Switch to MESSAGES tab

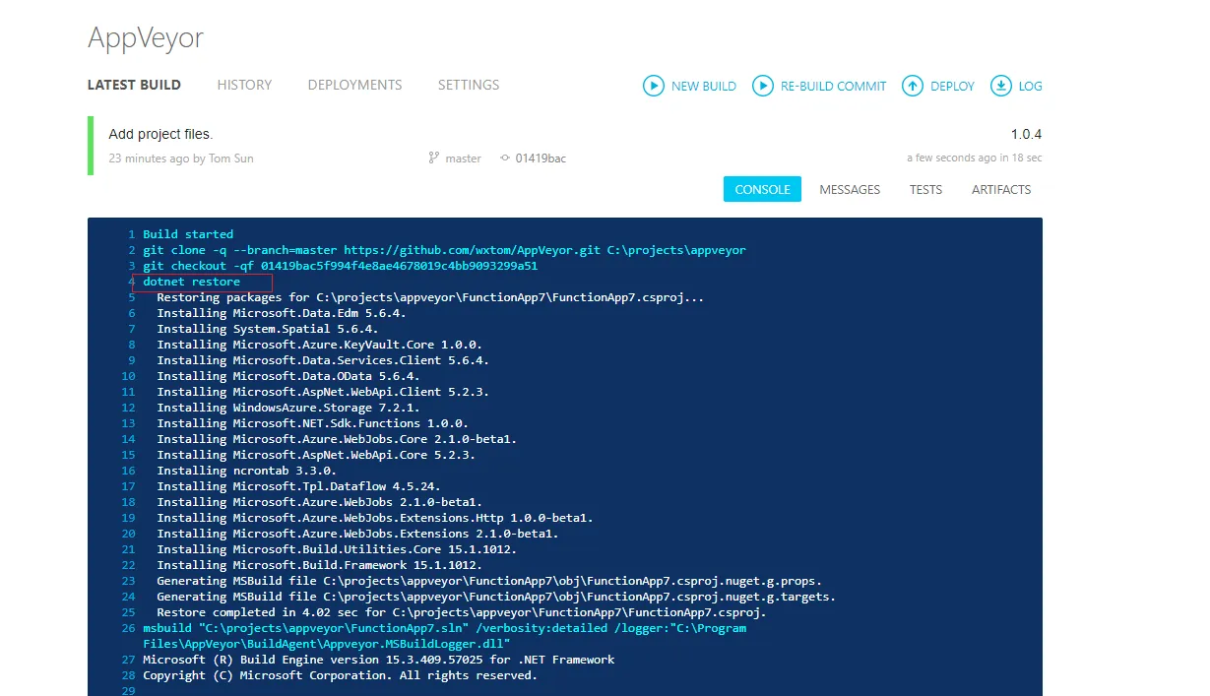850,189
